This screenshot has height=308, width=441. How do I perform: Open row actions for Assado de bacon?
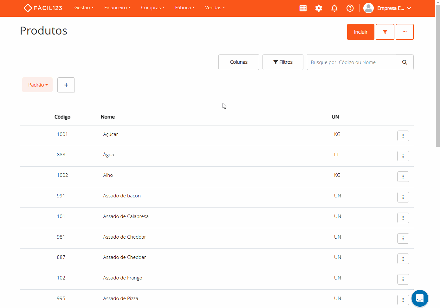(x=403, y=197)
